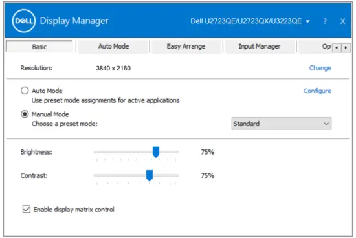Click the Dell logo icon
Viewport: 356px width, 238px height.
tap(23, 21)
